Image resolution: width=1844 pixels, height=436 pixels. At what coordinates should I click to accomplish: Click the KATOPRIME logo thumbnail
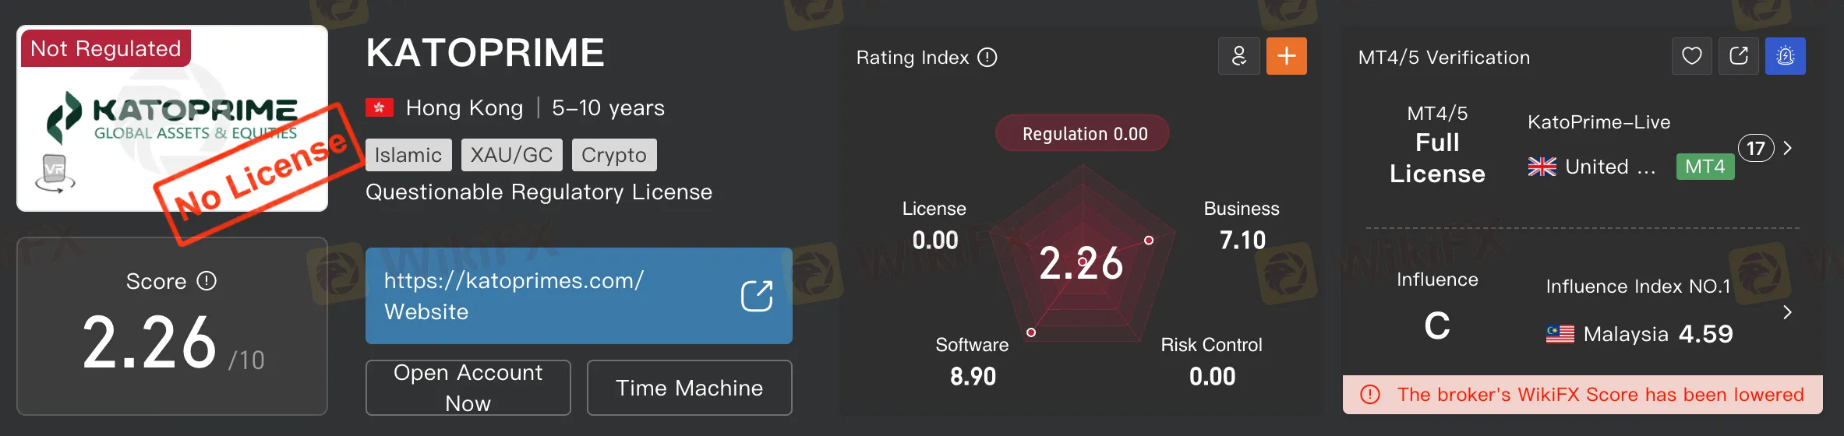point(172,118)
